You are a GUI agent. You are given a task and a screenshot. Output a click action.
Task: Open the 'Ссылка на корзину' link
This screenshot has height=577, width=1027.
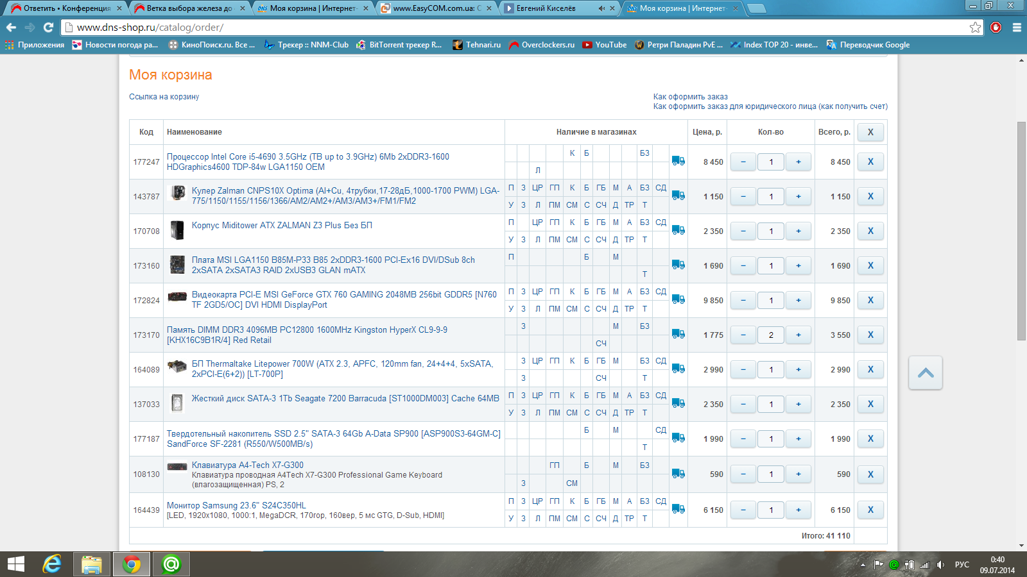tap(164, 97)
